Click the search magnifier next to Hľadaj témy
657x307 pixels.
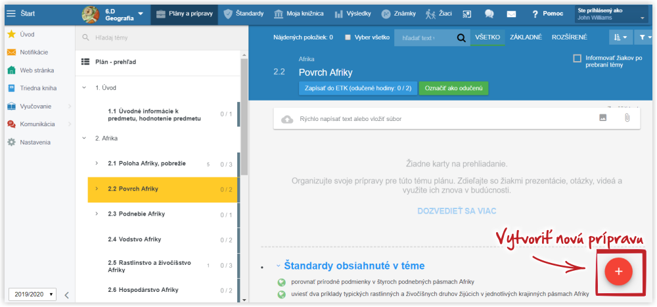[85, 37]
